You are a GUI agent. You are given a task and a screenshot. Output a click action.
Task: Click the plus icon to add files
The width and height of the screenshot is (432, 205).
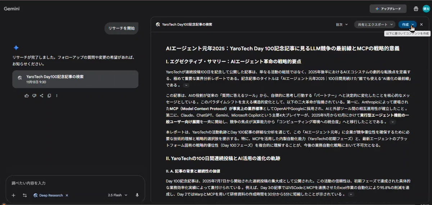[x=13, y=195]
